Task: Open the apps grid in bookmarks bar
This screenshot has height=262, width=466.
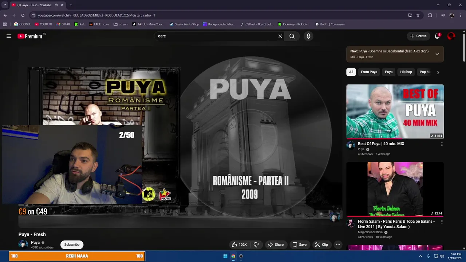Action: tap(5, 24)
